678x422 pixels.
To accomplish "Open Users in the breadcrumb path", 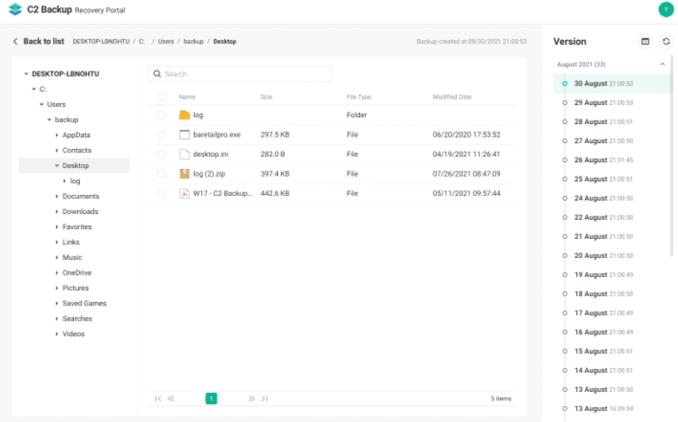I will [166, 42].
